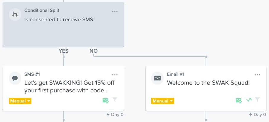Open the Email #1 three-dot options menu
Screen dimensions: 269x122
point(258,75)
